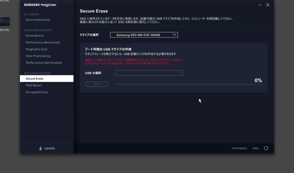Click the Secure Erase page heading
Screen dimensions: 294x173
click(x=94, y=11)
